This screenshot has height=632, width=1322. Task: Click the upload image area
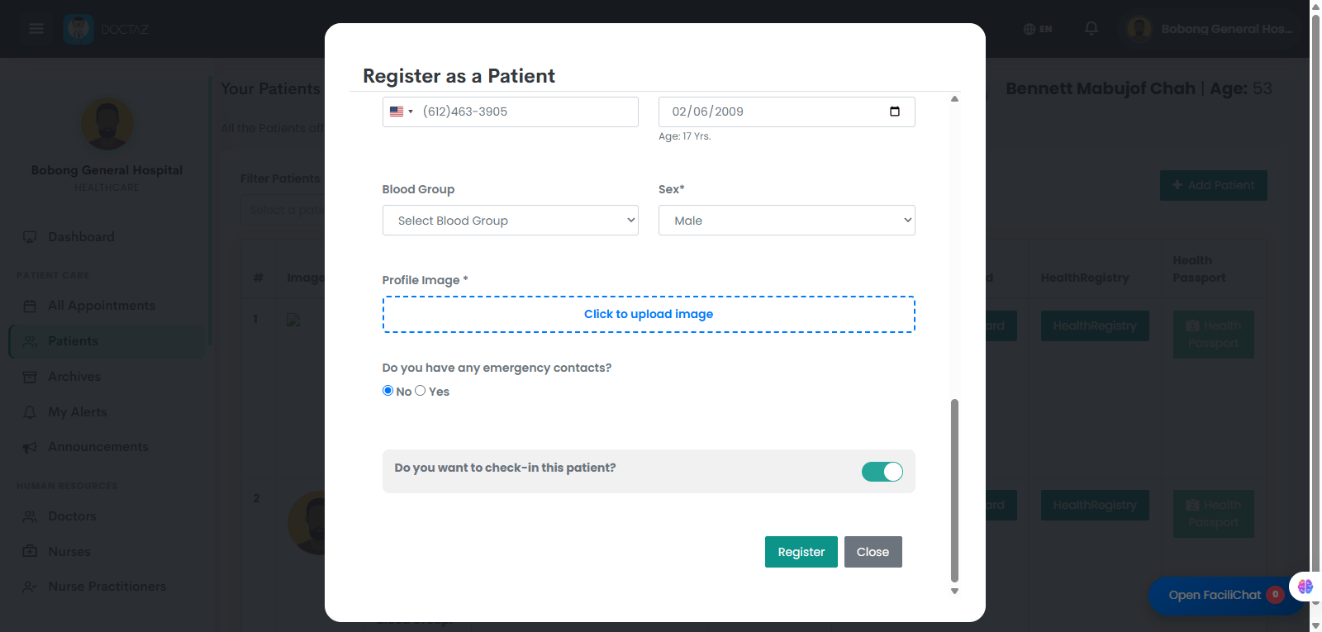649,314
